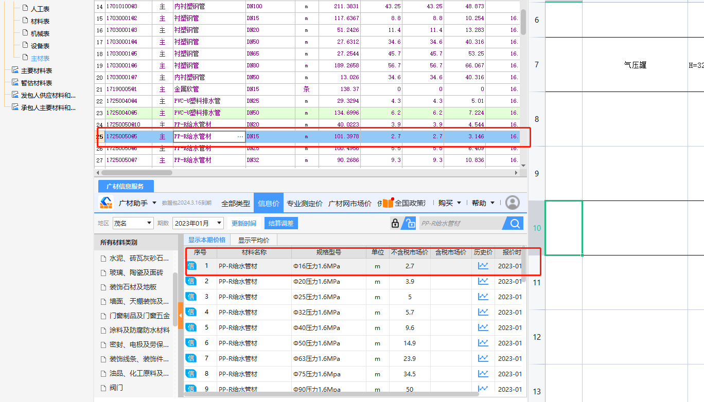Click the 信 badge on Φ32压力1.6MPa row

coord(191,312)
